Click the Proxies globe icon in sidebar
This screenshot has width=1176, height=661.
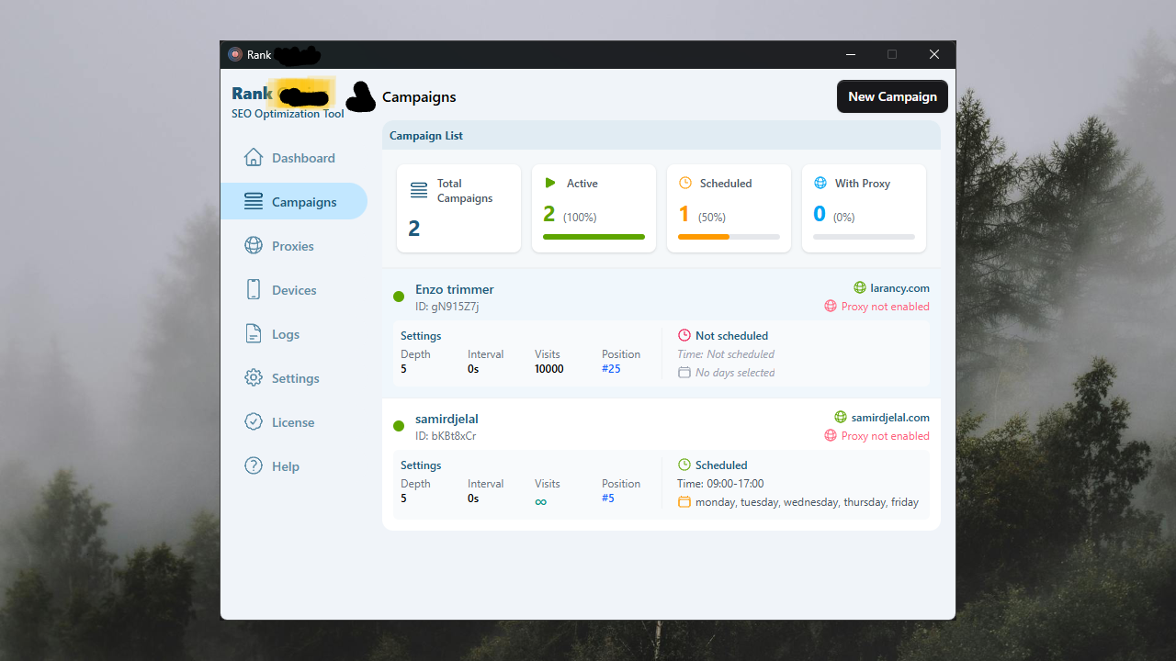pyautogui.click(x=254, y=246)
